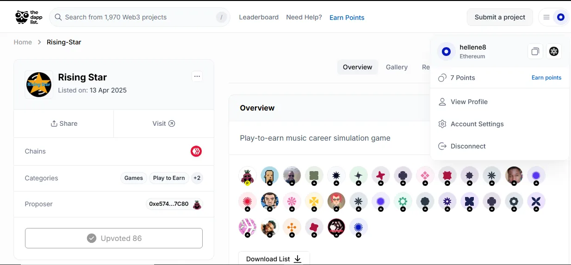Click the copy address icon beside hellene8
The width and height of the screenshot is (571, 265).
point(535,51)
